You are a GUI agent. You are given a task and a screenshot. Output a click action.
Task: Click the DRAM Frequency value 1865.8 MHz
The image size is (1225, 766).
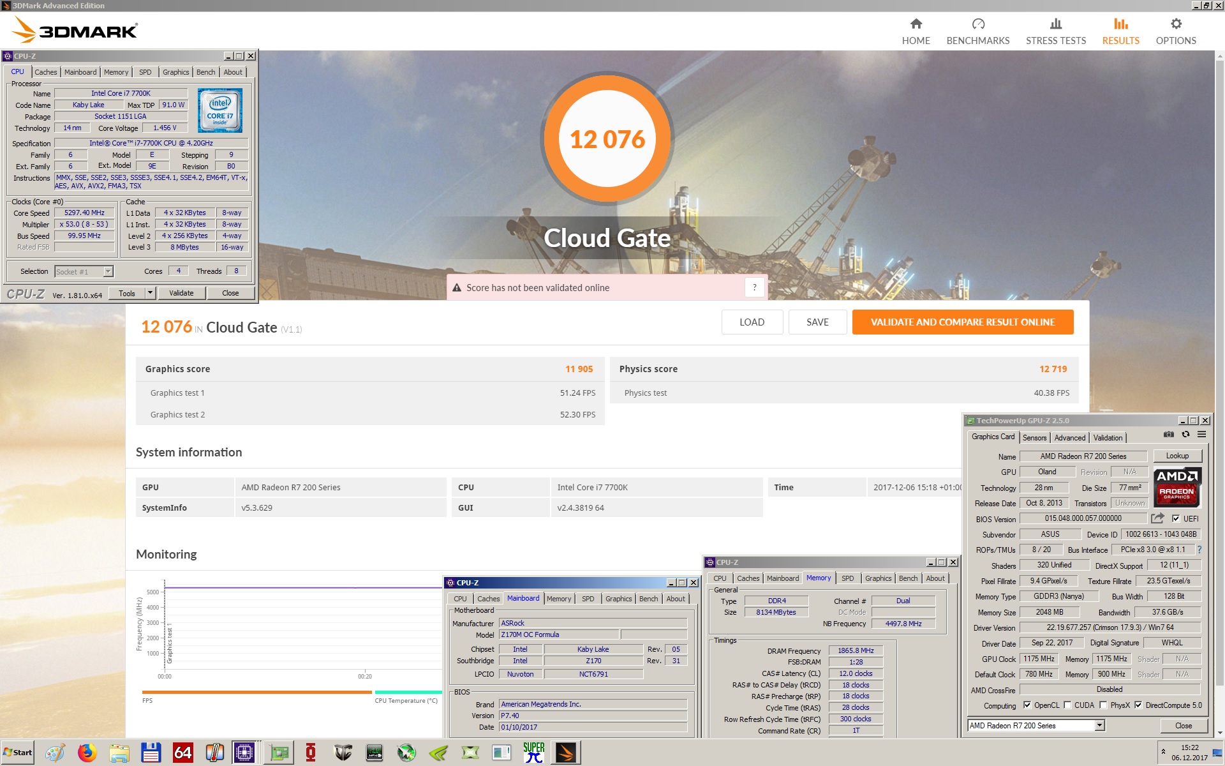tap(856, 650)
